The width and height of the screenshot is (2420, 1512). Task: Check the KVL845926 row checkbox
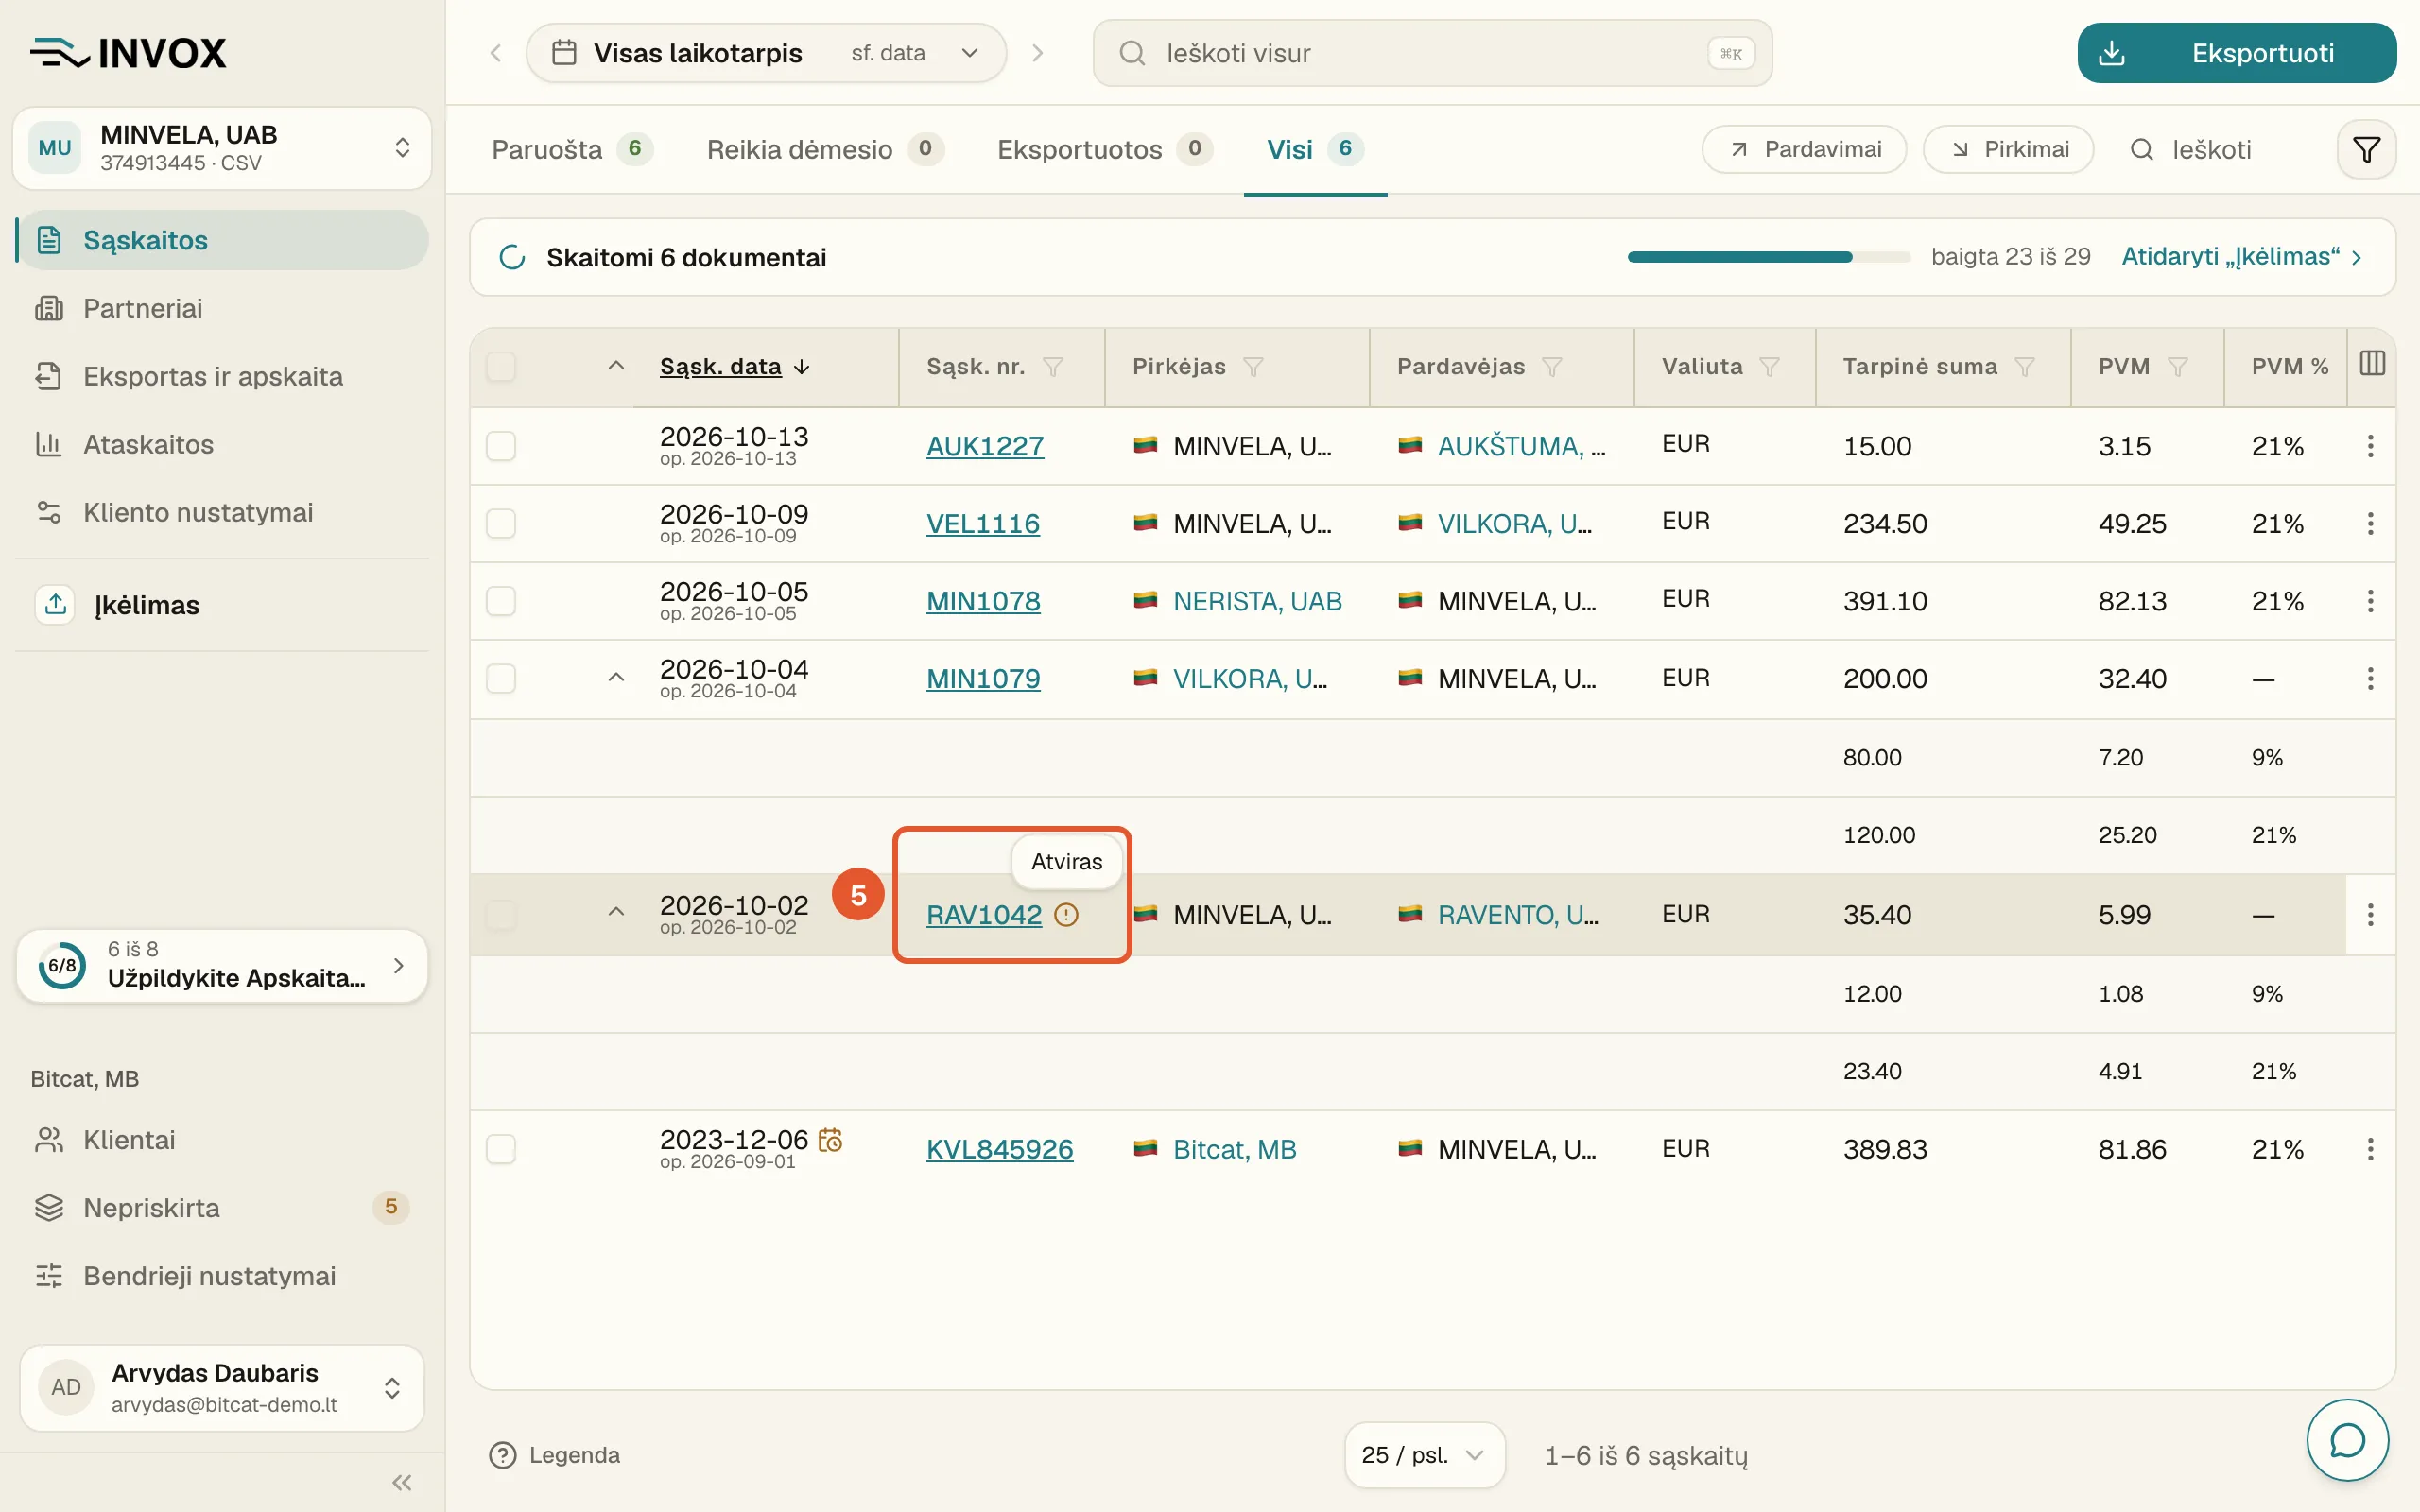pyautogui.click(x=501, y=1149)
